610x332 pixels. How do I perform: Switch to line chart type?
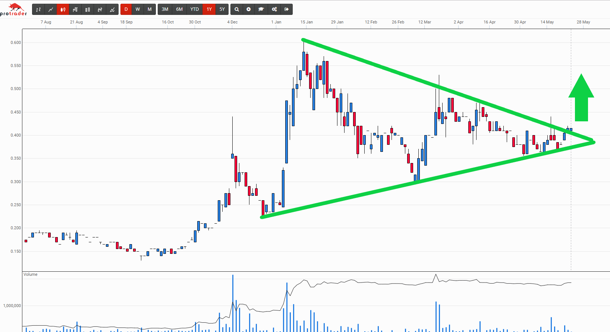(51, 9)
